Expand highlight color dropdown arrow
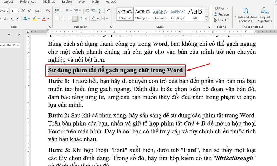 (x=39, y=19)
